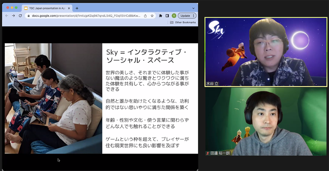The height and width of the screenshot is (171, 329).
Task: Click the red close window button
Action: tap(8, 8)
